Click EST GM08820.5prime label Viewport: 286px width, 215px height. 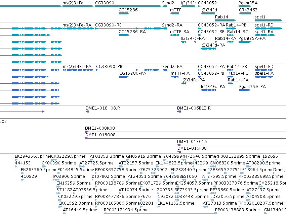(227, 163)
